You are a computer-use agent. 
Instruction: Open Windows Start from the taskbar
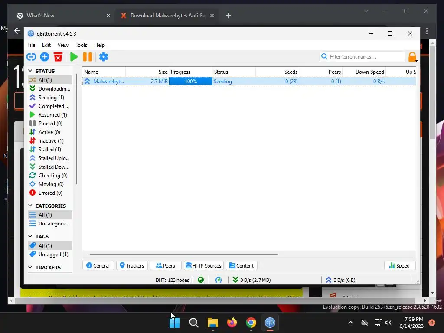(x=174, y=323)
